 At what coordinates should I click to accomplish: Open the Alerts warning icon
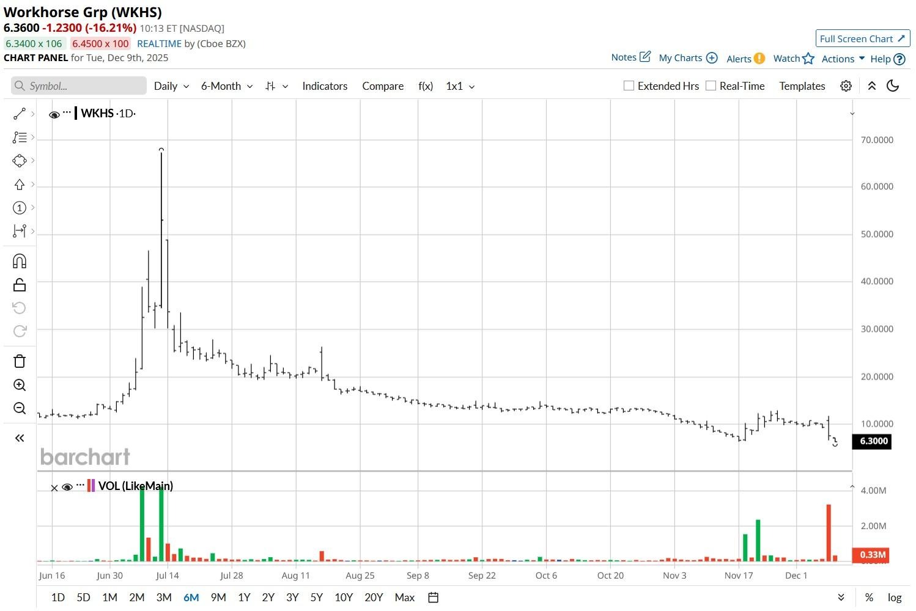point(759,59)
